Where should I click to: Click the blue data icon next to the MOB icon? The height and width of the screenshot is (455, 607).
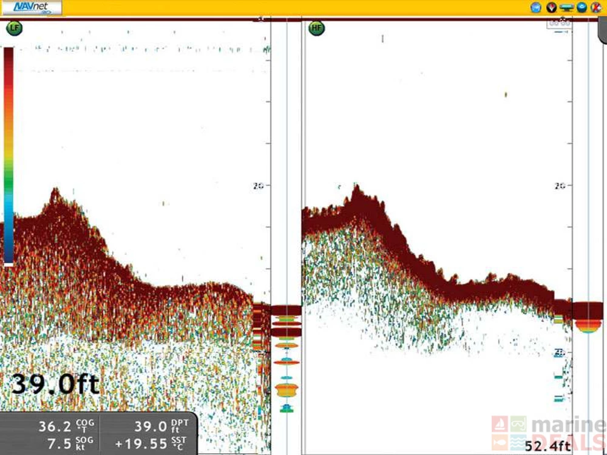(x=581, y=7)
